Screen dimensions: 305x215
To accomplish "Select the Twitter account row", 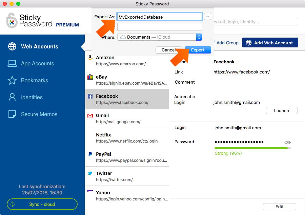I will point(127,176).
